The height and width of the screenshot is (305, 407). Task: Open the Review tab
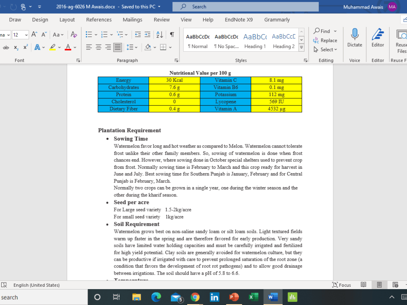[x=162, y=20]
